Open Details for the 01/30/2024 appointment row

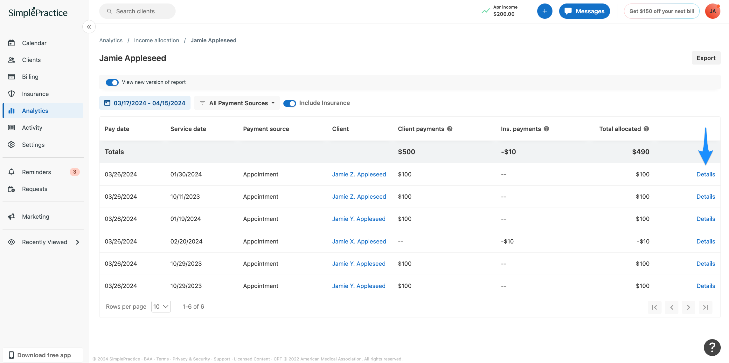pos(706,174)
